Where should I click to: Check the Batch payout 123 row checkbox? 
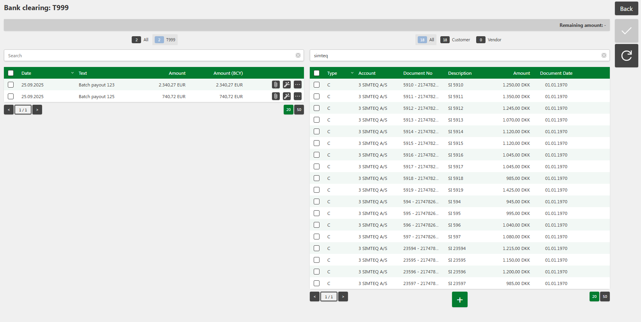(x=11, y=84)
